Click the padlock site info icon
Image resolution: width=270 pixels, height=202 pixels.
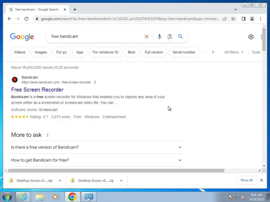click(37, 19)
